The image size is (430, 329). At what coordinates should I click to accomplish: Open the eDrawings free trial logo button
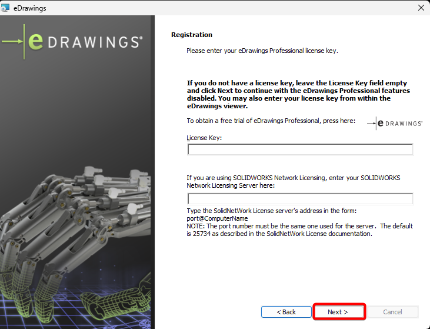[395, 123]
